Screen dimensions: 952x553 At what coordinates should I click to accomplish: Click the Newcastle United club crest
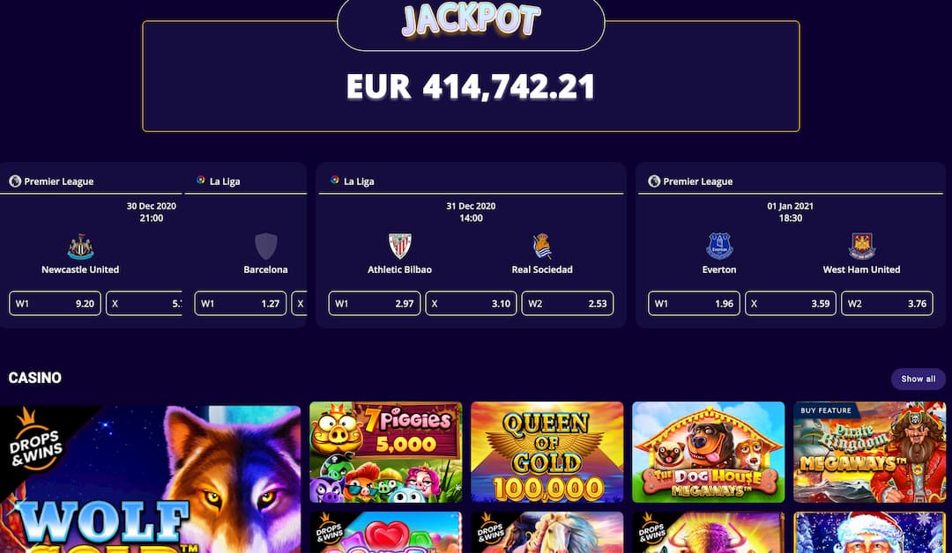[80, 247]
